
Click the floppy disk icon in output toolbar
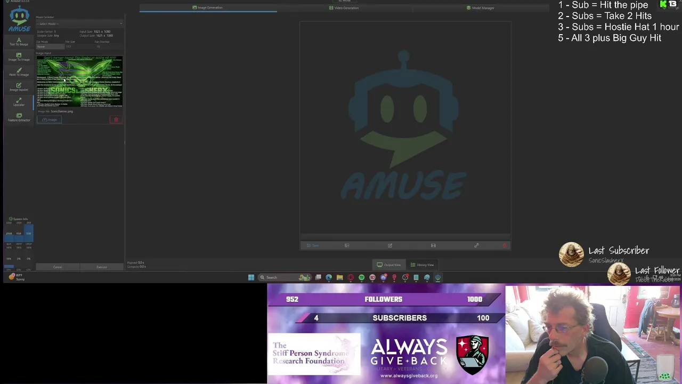(x=433, y=245)
